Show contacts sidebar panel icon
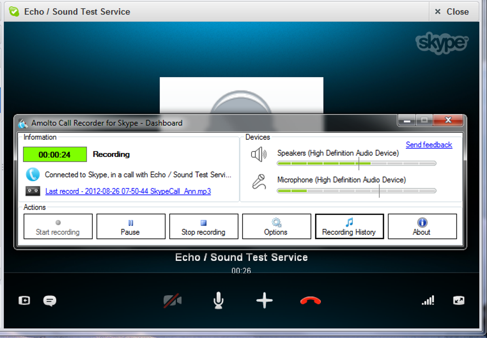 24,300
